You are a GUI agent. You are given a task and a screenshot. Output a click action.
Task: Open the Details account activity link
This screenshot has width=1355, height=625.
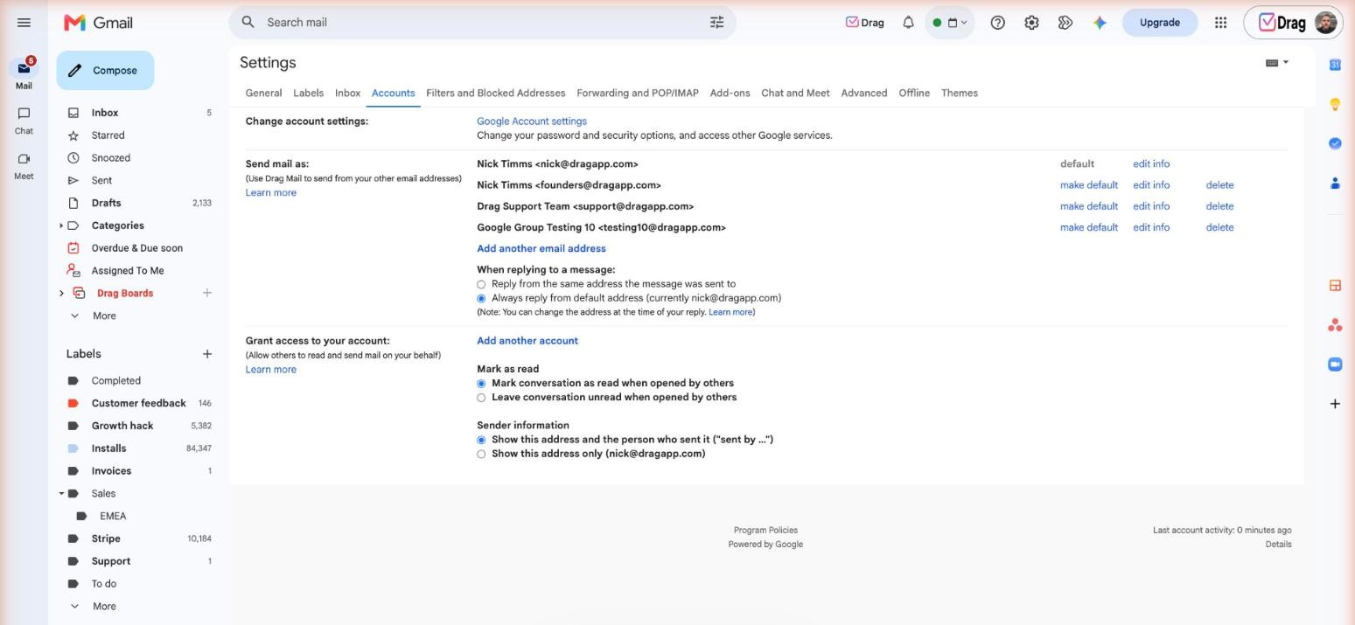[x=1278, y=545]
